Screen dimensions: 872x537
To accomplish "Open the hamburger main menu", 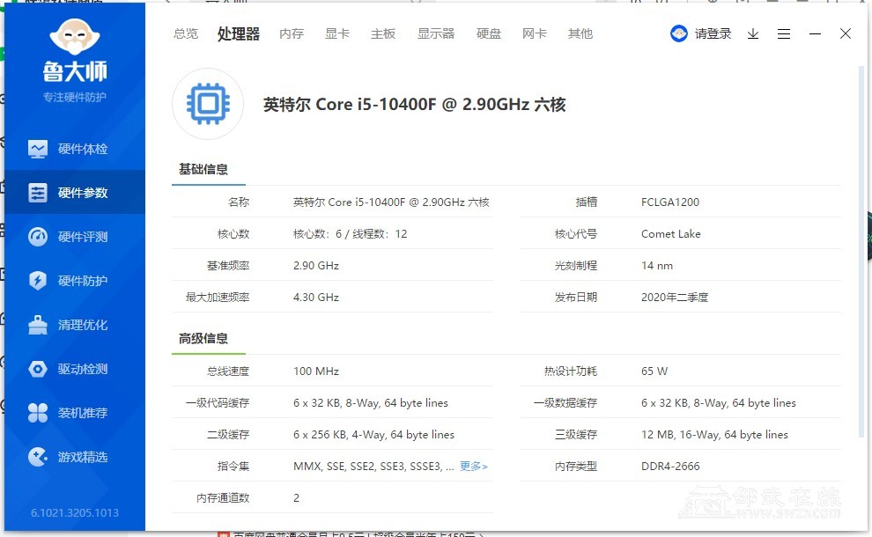I will pos(784,33).
